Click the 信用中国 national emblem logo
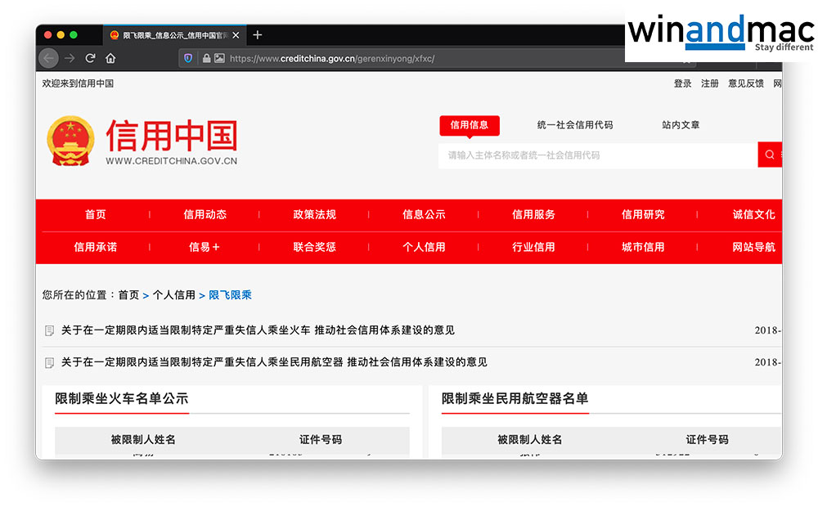The image size is (818, 507). pyautogui.click(x=70, y=140)
